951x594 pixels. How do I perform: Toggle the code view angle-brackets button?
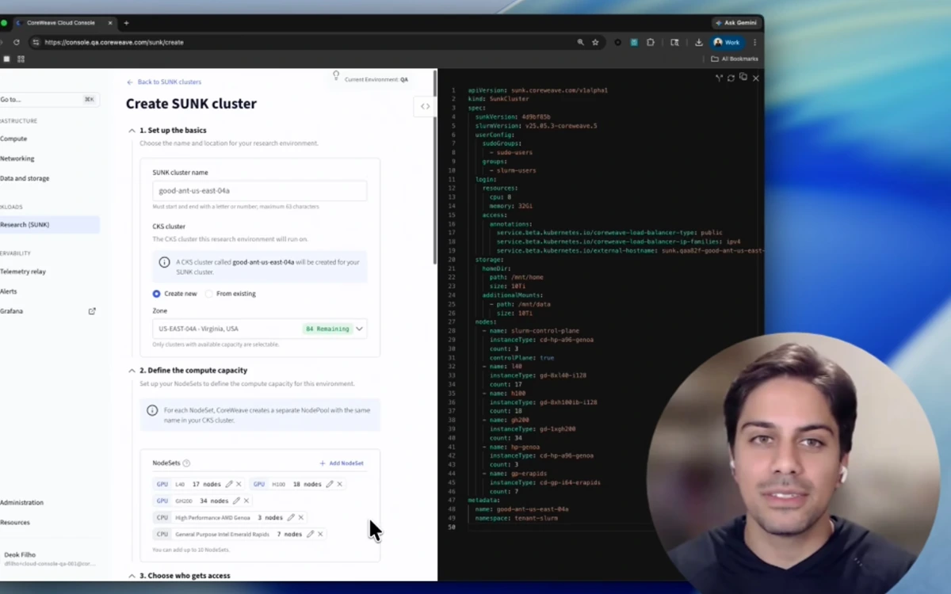(x=426, y=106)
